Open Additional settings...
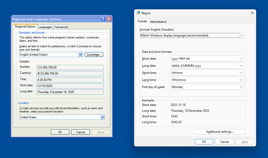 tap(220, 132)
